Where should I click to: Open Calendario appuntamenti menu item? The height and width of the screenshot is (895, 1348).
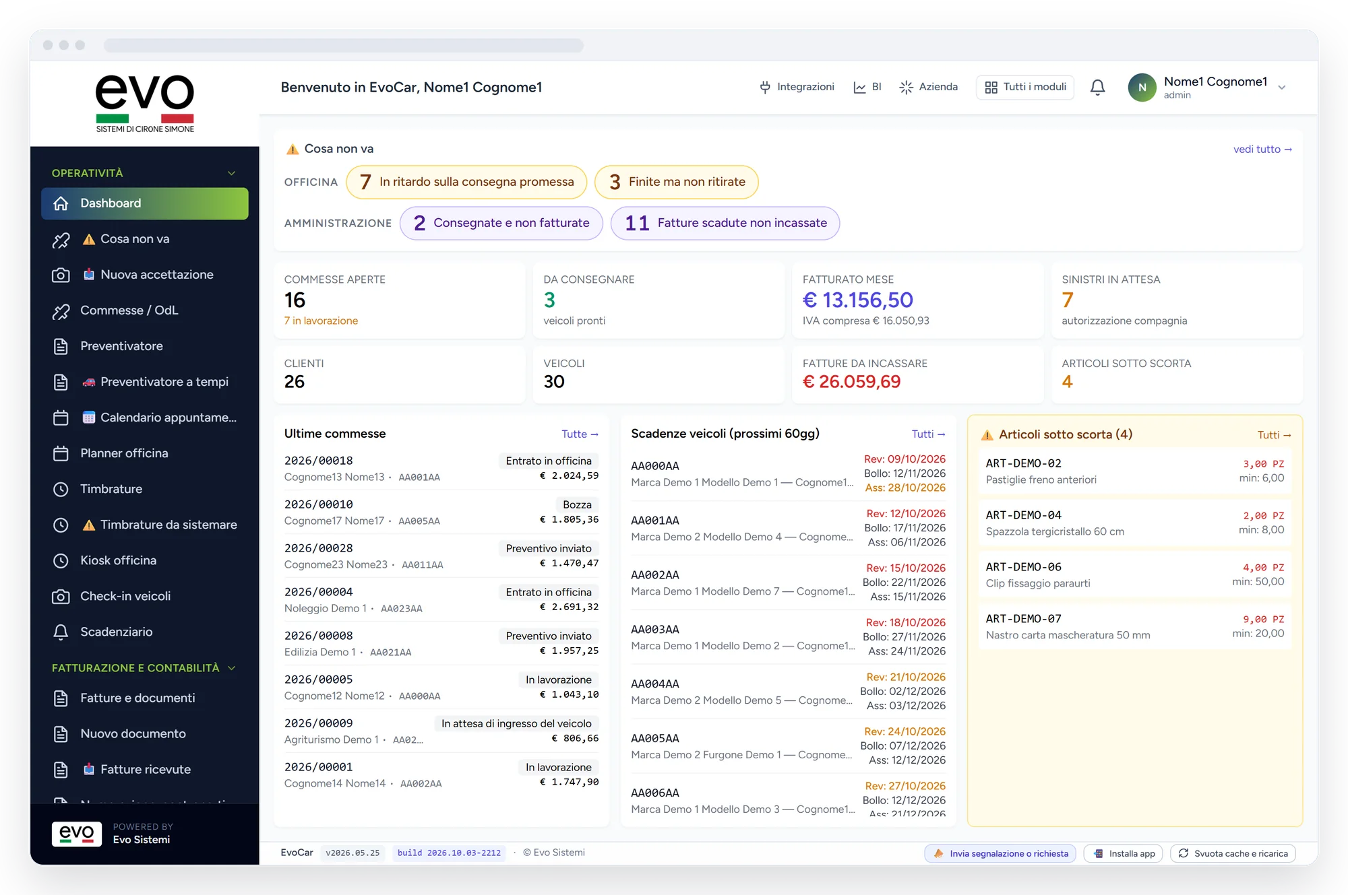click(144, 418)
